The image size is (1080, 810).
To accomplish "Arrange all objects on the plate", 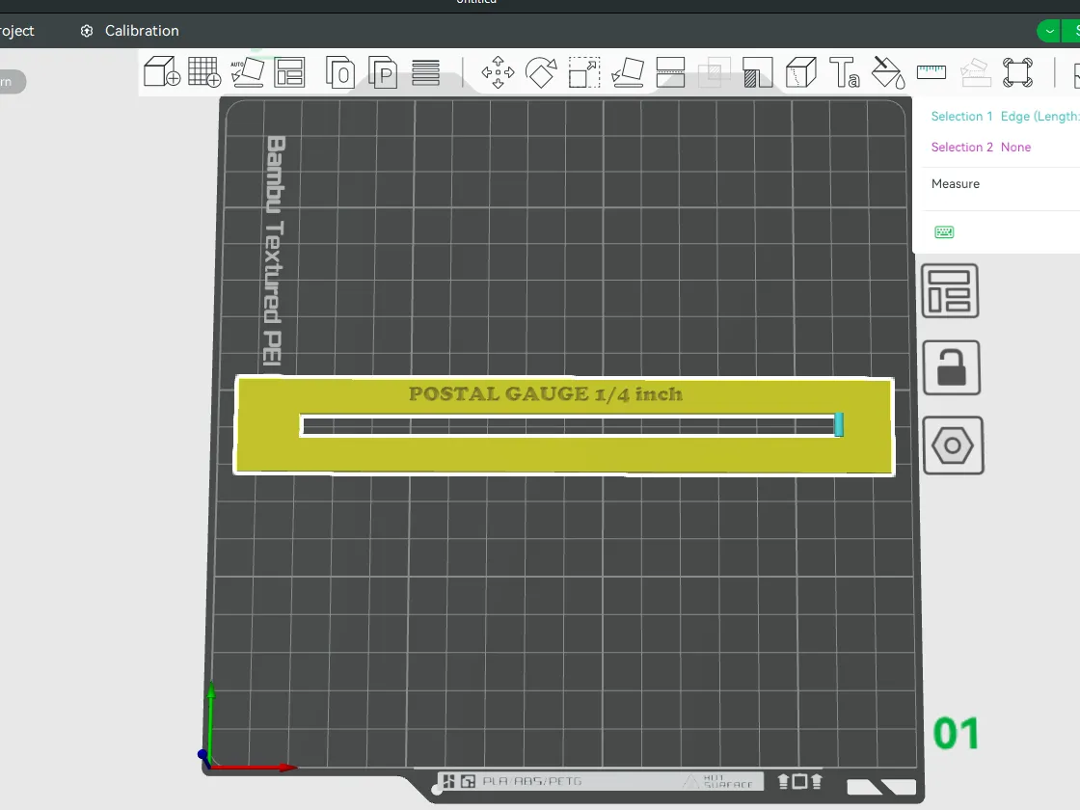I will point(289,71).
